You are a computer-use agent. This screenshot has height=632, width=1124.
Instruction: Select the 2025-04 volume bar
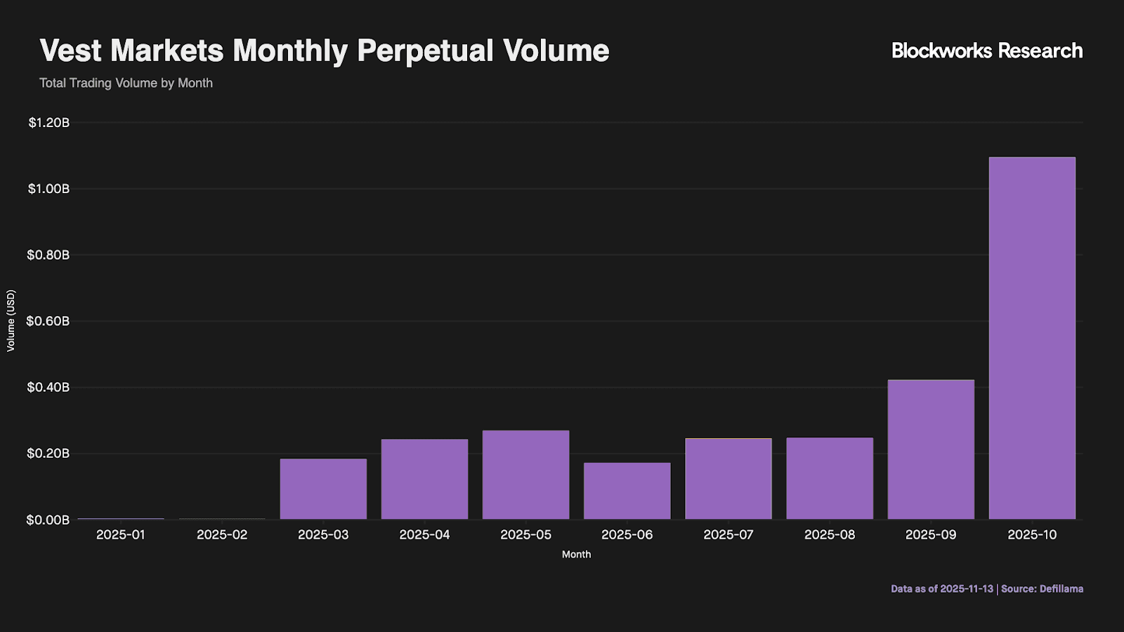pos(424,479)
